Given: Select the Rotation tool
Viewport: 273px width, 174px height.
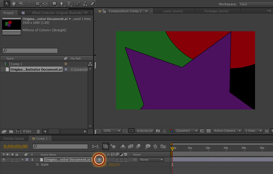Looking at the screenshot, I should pyautogui.click(x=31, y=4).
